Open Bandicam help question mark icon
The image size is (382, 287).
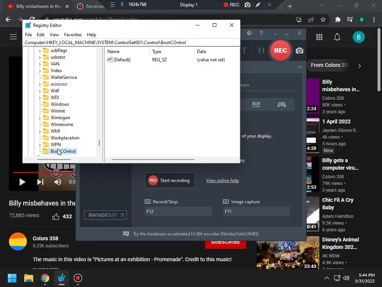[261, 33]
